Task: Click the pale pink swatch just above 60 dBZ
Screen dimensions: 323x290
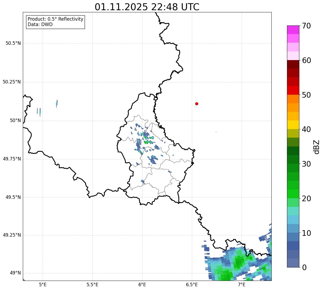Action: pyautogui.click(x=293, y=56)
